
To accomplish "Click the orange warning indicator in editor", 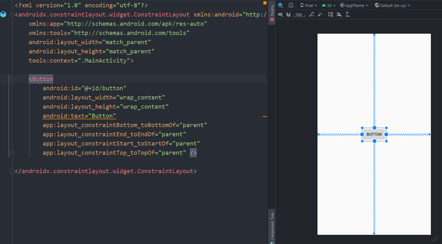I will (x=265, y=3).
